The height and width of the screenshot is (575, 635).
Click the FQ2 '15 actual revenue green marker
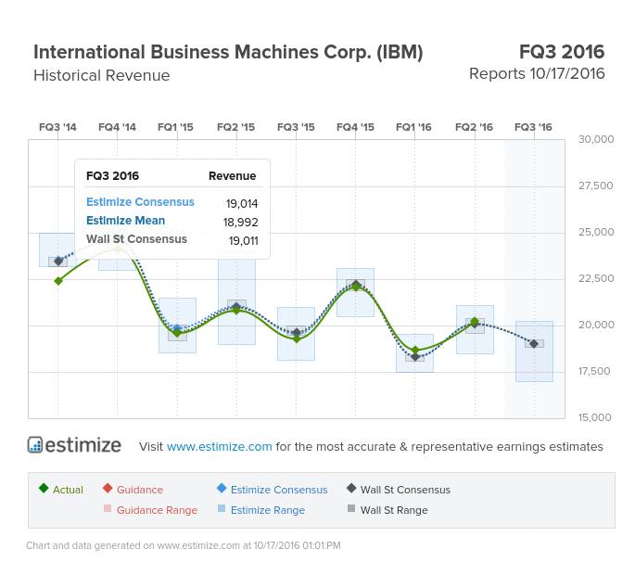(236, 311)
